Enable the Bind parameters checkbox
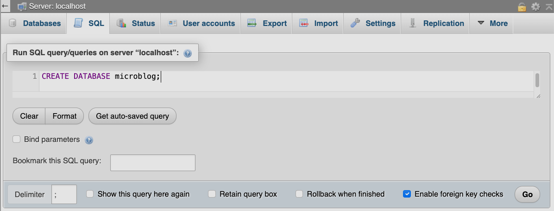This screenshot has height=211, width=554. [17, 139]
